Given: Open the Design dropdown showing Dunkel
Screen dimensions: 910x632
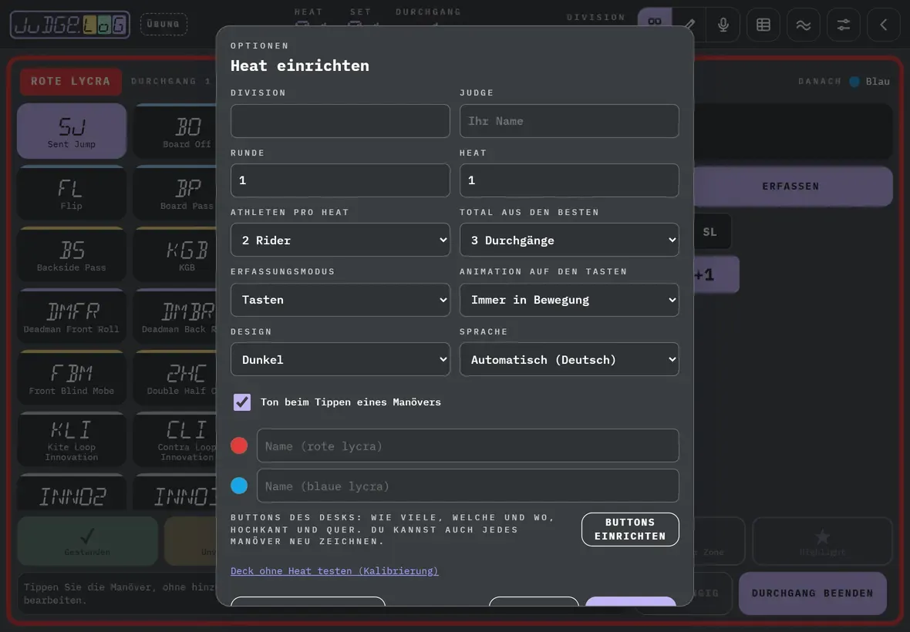Looking at the screenshot, I should (x=340, y=359).
